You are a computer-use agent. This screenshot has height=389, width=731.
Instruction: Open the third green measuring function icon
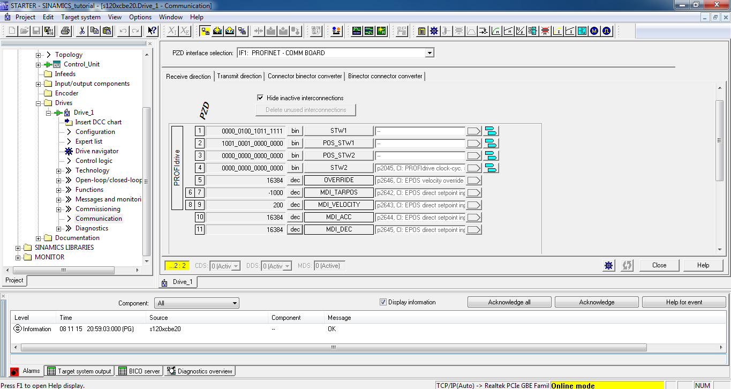pyautogui.click(x=381, y=31)
